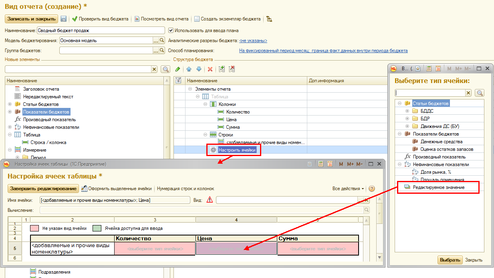
Task: Click the '<не указаны>' analytics link
Action: (253, 41)
